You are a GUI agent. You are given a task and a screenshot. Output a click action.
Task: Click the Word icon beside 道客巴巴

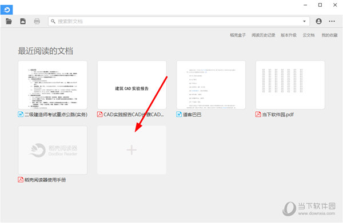(x=179, y=114)
